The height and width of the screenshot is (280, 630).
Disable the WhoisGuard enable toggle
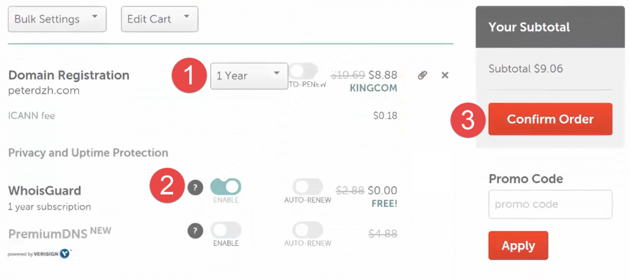point(226,187)
